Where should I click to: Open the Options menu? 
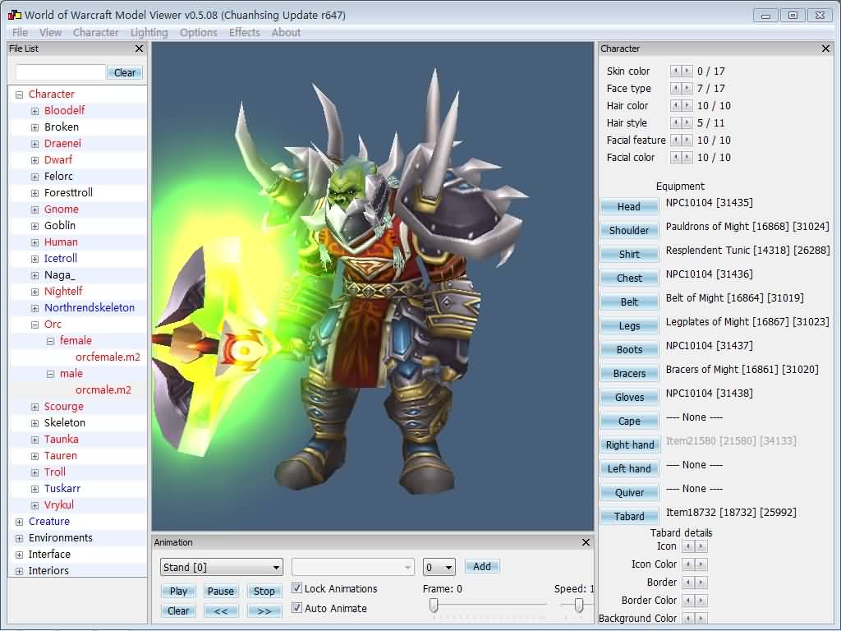point(199,33)
